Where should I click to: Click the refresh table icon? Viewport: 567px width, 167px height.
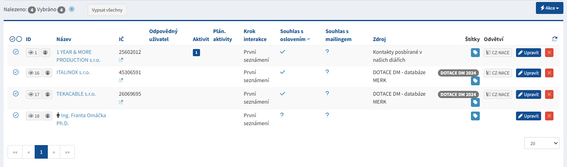[x=554, y=39]
